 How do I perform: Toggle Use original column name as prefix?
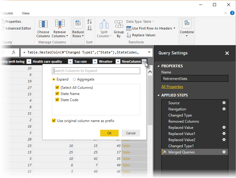[54, 121]
